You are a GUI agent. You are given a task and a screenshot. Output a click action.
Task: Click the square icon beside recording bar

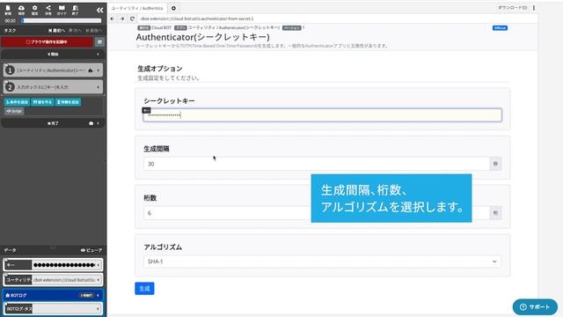[99, 42]
